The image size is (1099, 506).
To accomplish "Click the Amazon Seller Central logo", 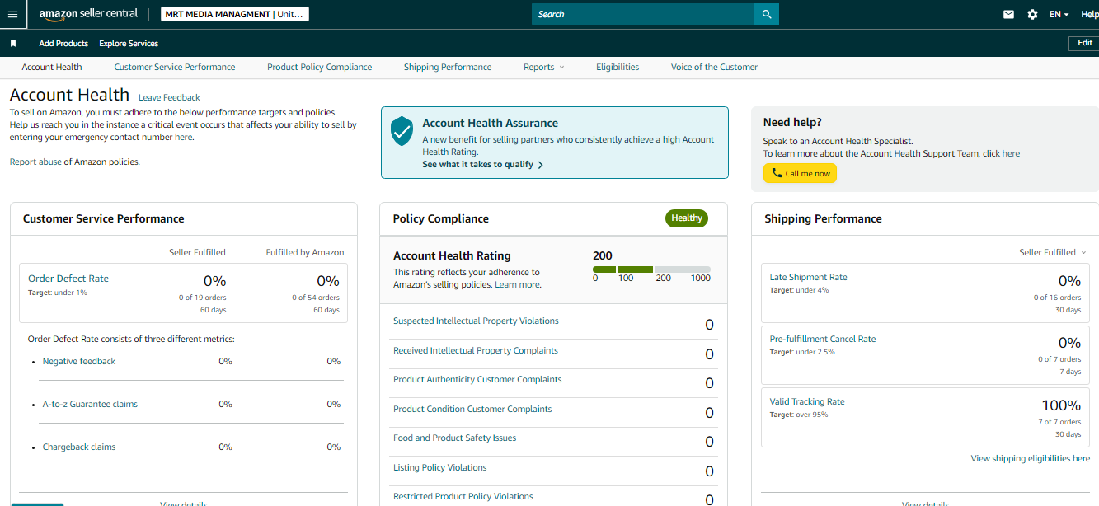I will 88,14.
